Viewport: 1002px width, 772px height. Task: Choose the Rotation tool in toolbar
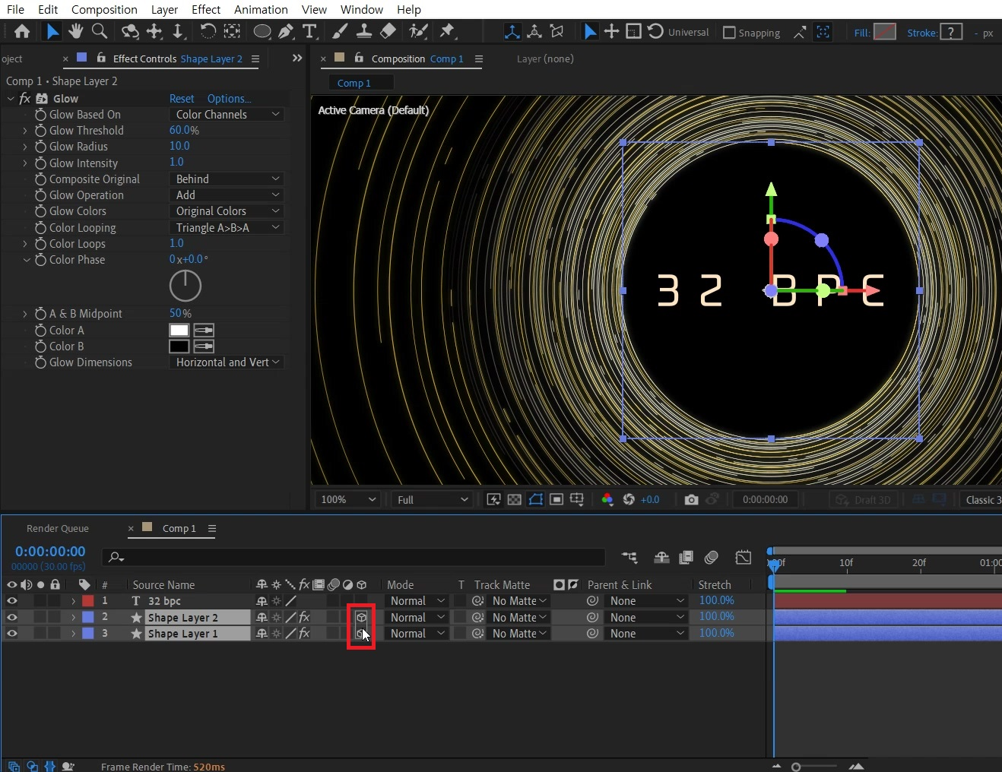tap(208, 31)
